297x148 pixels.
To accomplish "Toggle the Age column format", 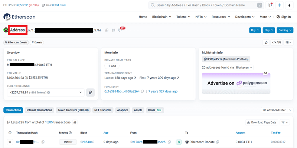I will 106,133.
